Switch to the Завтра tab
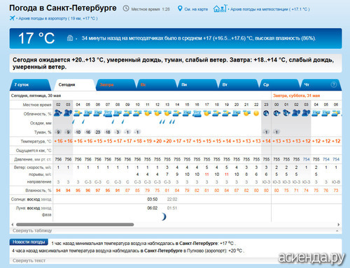The width and height of the screenshot is (350, 268). [116, 84]
